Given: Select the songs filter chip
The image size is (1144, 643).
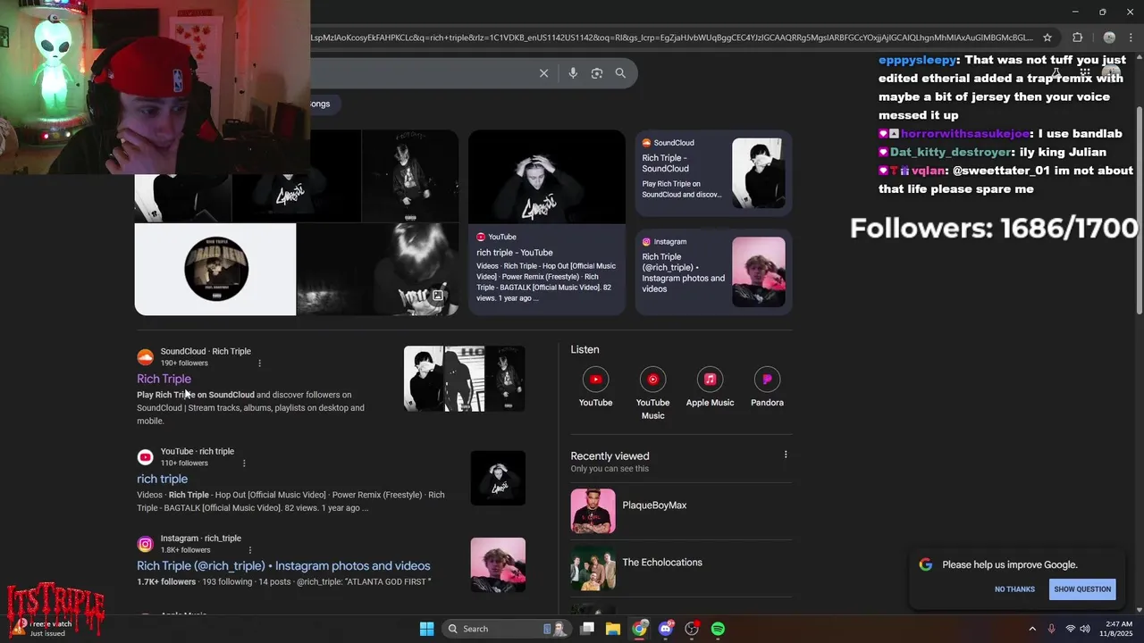Looking at the screenshot, I should point(320,104).
